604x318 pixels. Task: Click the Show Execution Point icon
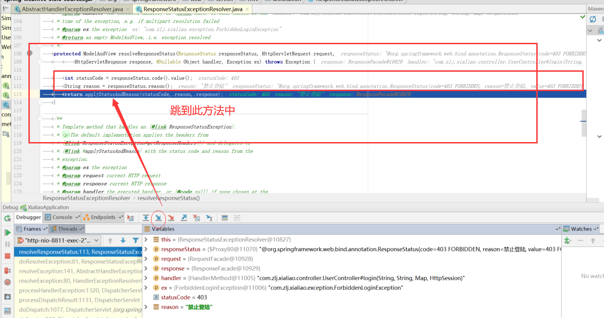pos(130,218)
